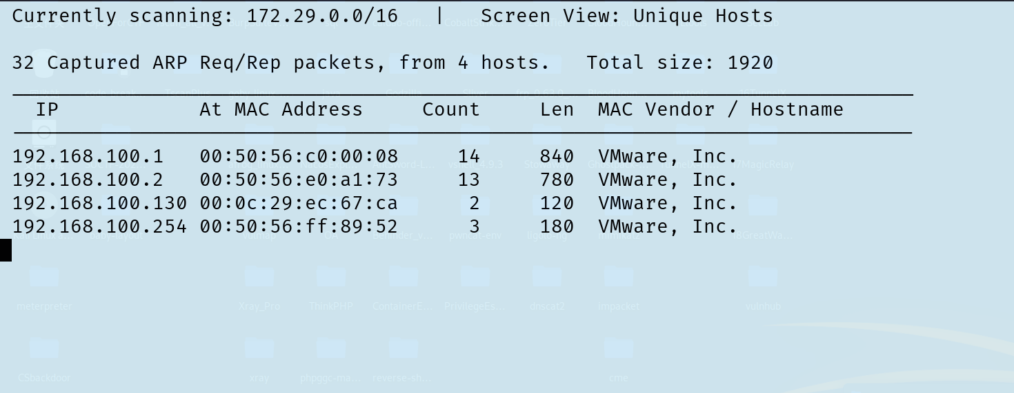The width and height of the screenshot is (1014, 393).
Task: Click length value 180
Action: coord(557,226)
